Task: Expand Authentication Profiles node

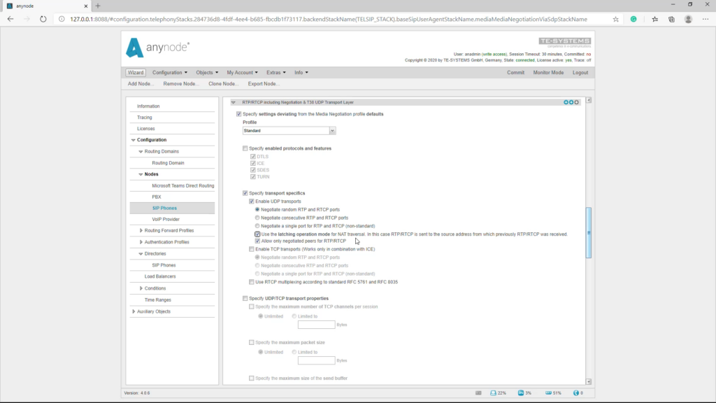Action: point(141,242)
